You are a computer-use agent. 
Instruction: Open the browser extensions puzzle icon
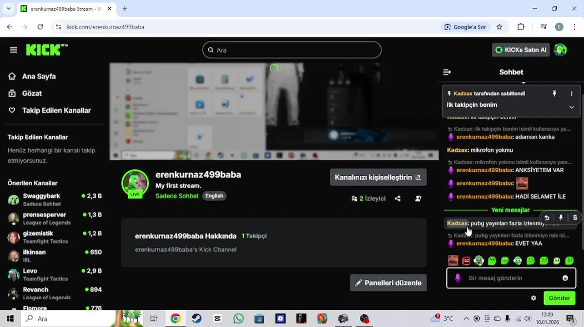pos(521,27)
